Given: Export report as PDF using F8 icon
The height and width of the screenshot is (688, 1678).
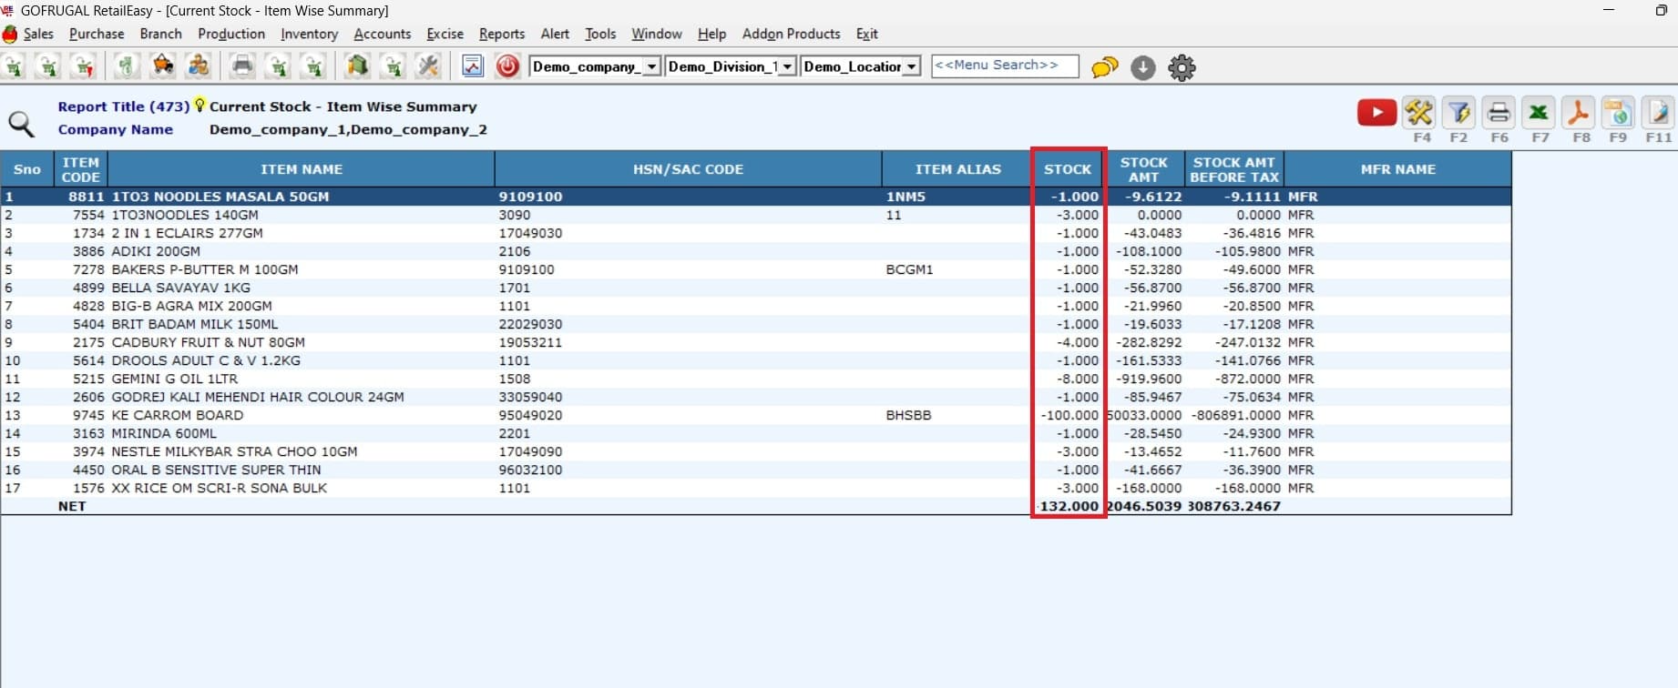Looking at the screenshot, I should pos(1579,113).
